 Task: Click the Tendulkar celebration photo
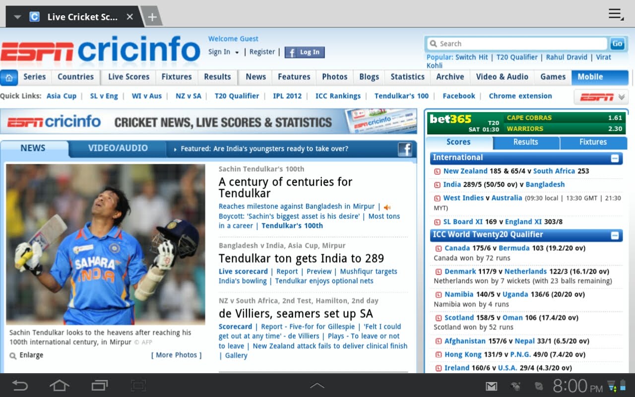point(106,244)
